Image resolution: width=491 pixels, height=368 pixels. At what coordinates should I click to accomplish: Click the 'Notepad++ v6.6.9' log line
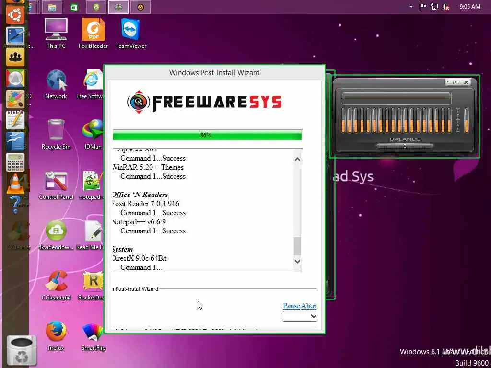click(x=140, y=222)
